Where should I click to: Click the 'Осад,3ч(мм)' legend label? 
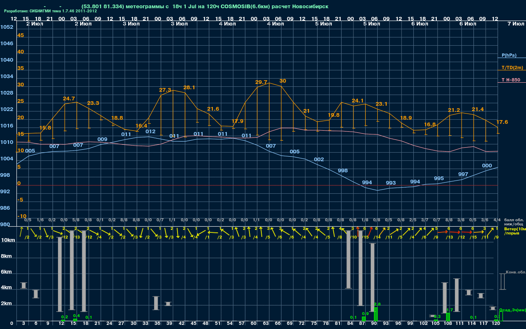point(513,310)
